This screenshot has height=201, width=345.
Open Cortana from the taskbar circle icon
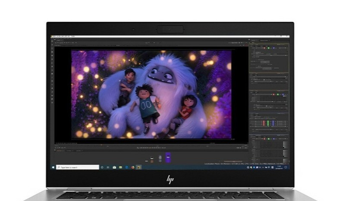(102, 167)
